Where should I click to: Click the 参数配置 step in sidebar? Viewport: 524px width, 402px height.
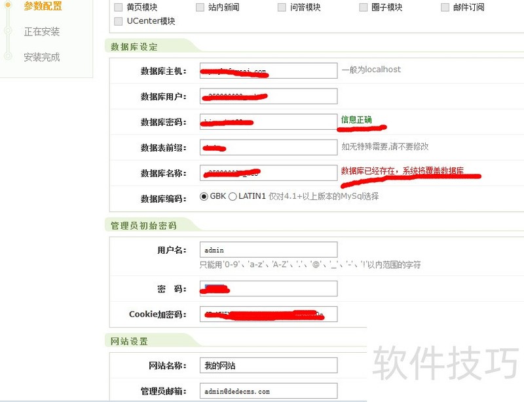click(x=43, y=6)
